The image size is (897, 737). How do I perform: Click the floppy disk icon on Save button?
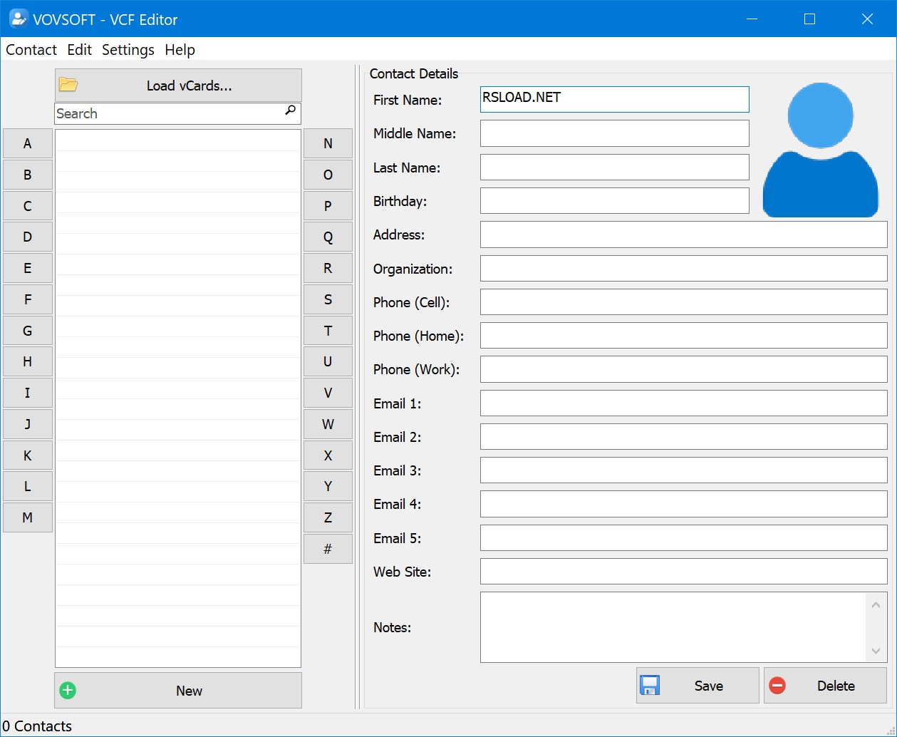click(x=650, y=684)
